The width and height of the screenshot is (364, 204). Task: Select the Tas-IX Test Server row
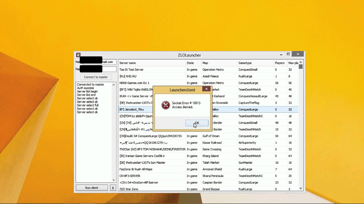pos(208,70)
